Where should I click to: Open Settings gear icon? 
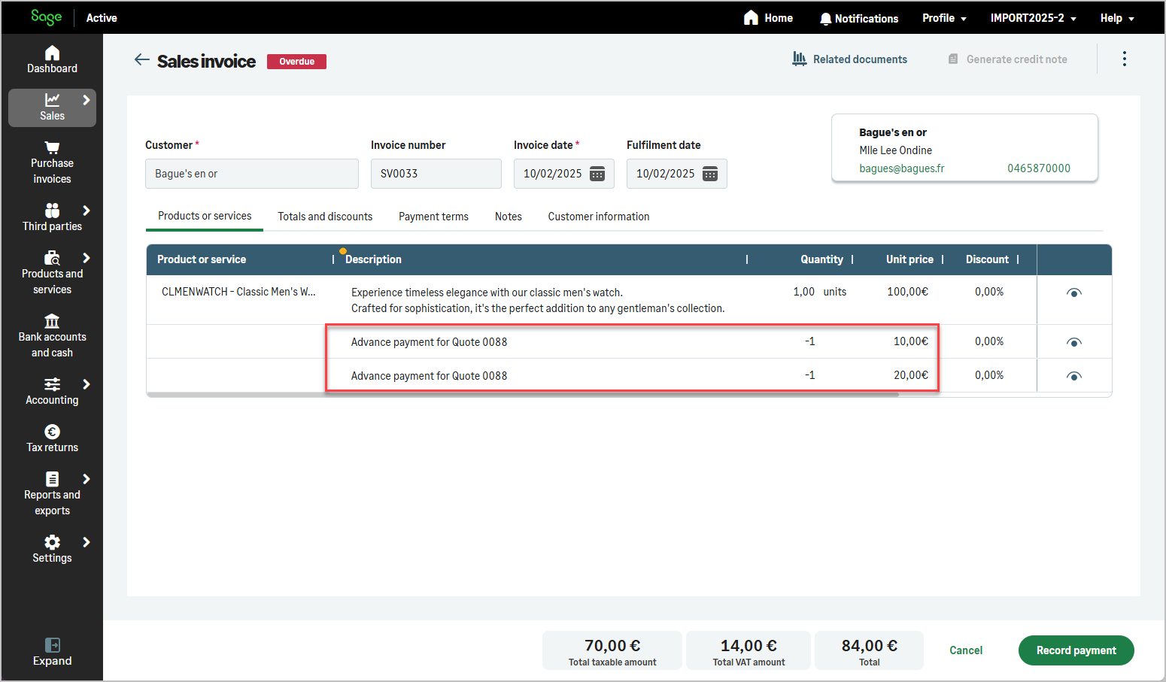click(52, 542)
